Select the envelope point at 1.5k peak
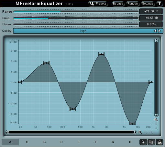The width and height of the screenshot is (165, 147). click(101, 54)
